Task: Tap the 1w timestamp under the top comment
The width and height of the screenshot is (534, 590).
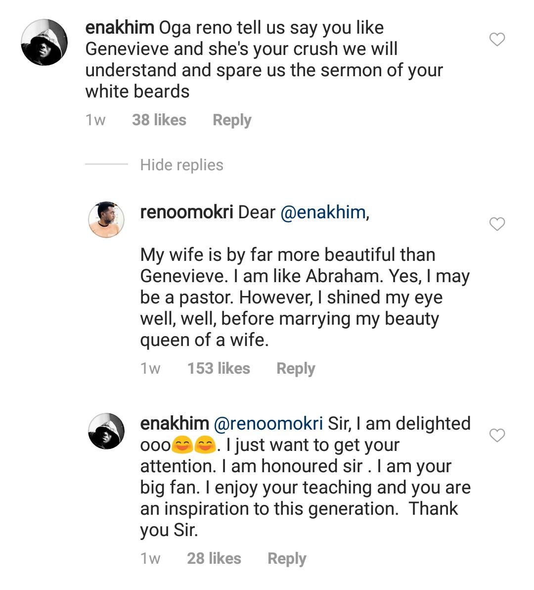Action: (x=95, y=120)
